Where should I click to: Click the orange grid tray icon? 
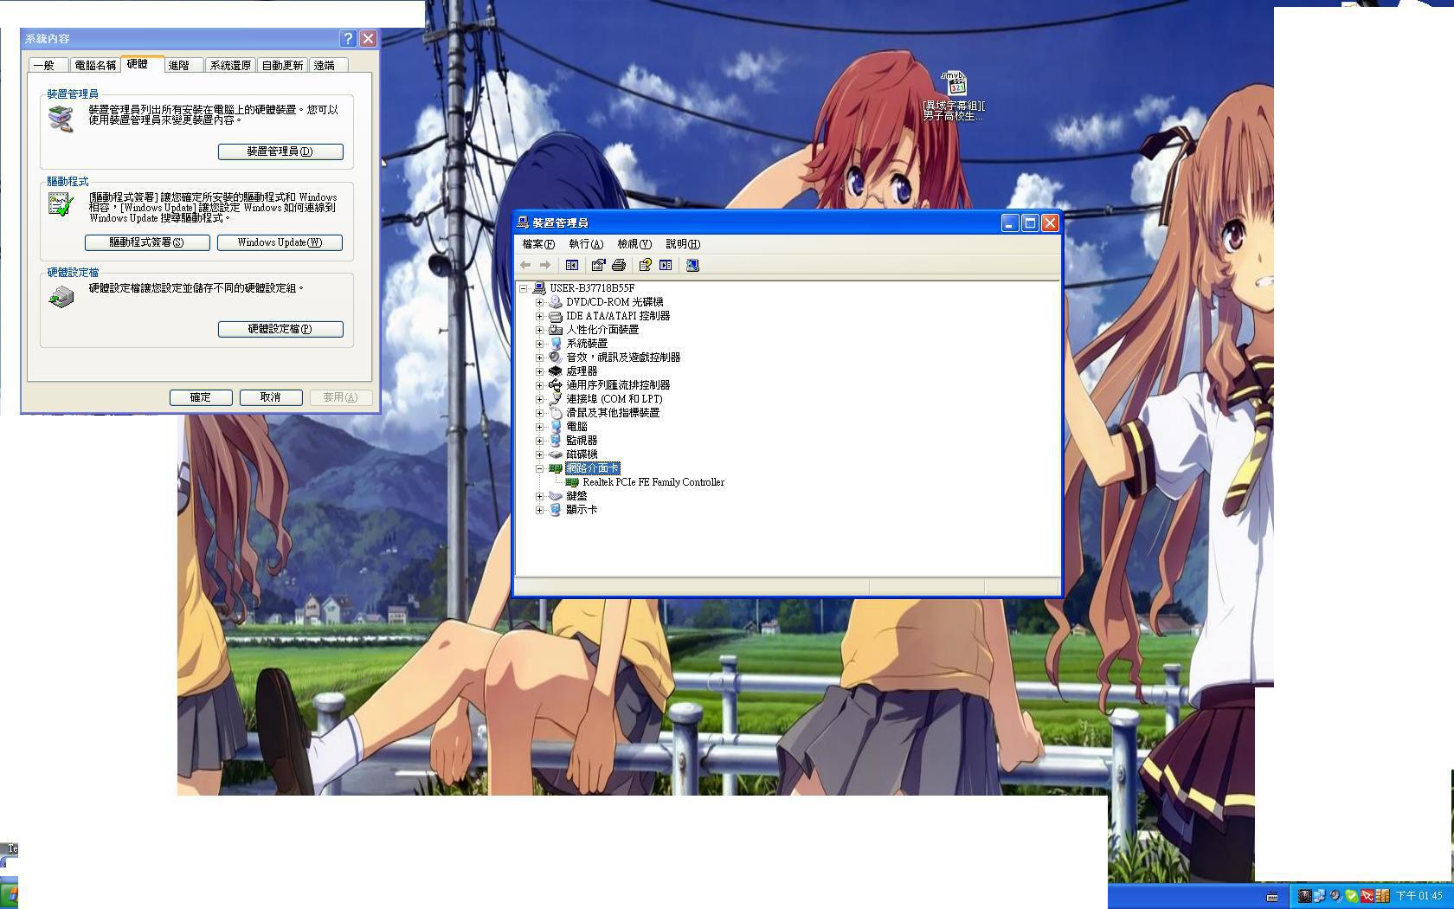(1382, 896)
